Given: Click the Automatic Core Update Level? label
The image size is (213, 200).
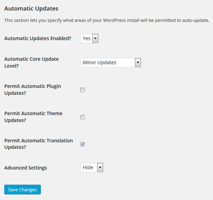Looking at the screenshot, I should [32, 63].
